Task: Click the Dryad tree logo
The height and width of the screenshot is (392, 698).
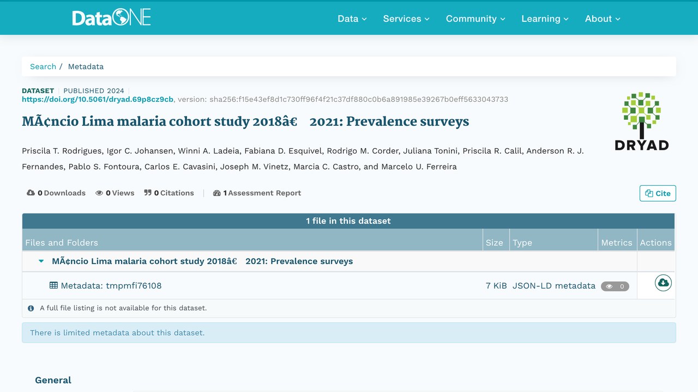Action: coord(641,121)
